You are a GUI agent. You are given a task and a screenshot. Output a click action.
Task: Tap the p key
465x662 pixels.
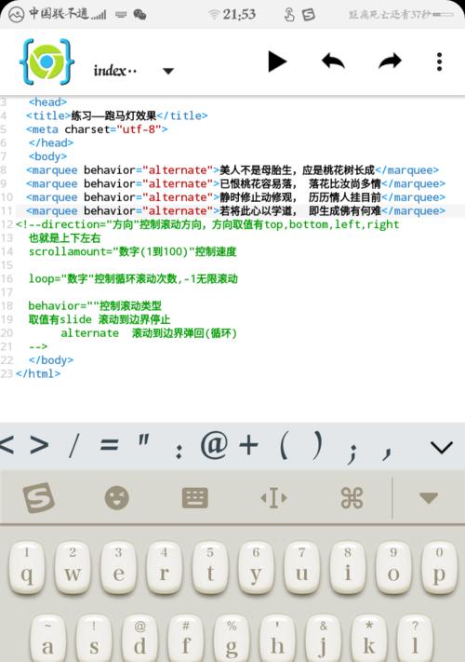pyautogui.click(x=439, y=568)
